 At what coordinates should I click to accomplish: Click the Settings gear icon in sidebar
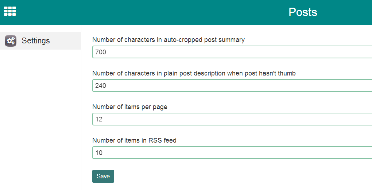tap(11, 41)
